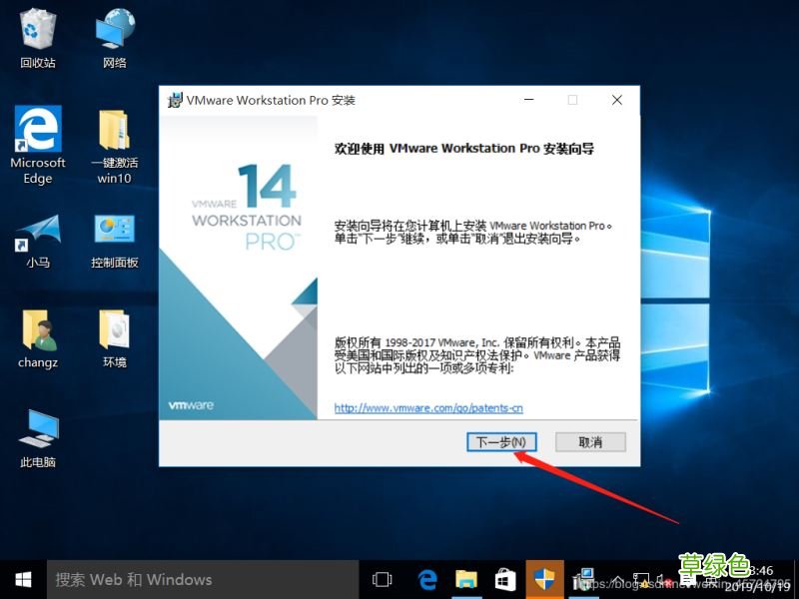This screenshot has width=799, height=599.
Task: Select the 网络 network desktop icon
Action: [115, 39]
